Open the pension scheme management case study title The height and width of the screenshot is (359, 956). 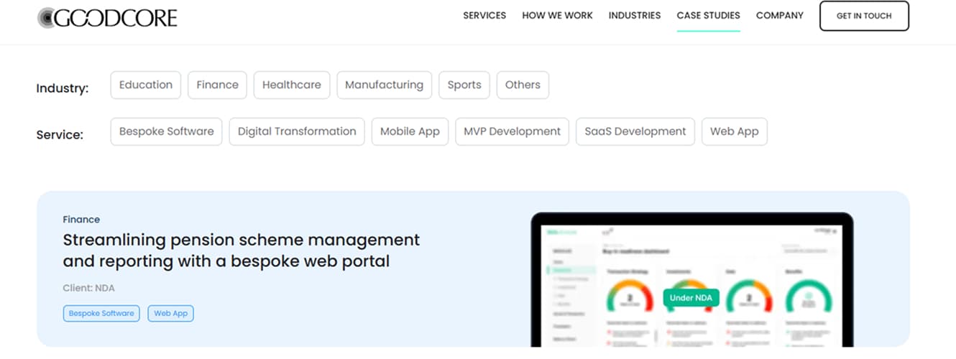[x=241, y=250]
